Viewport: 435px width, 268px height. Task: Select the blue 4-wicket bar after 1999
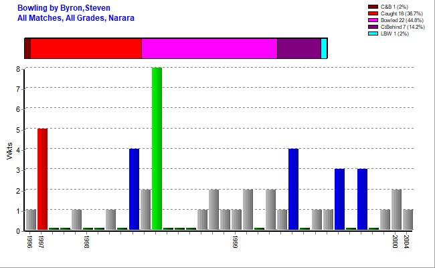click(x=294, y=189)
